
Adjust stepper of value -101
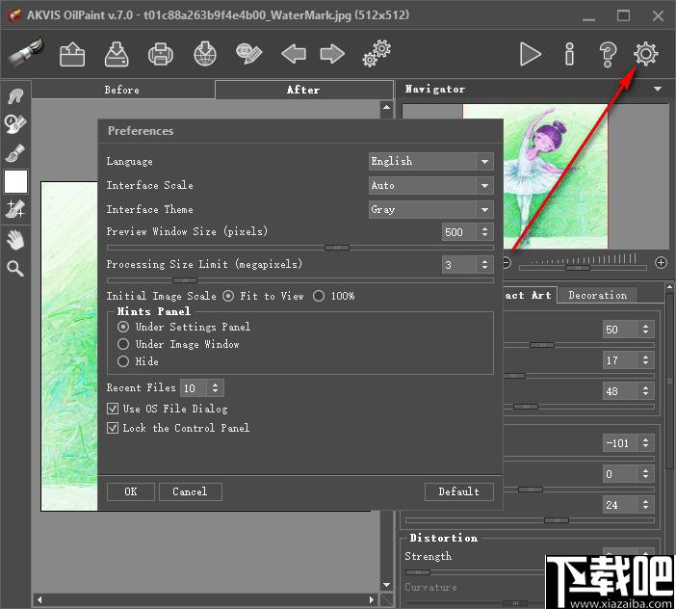coord(645,443)
